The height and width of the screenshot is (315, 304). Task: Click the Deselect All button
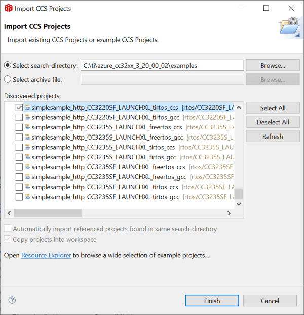[x=273, y=122]
